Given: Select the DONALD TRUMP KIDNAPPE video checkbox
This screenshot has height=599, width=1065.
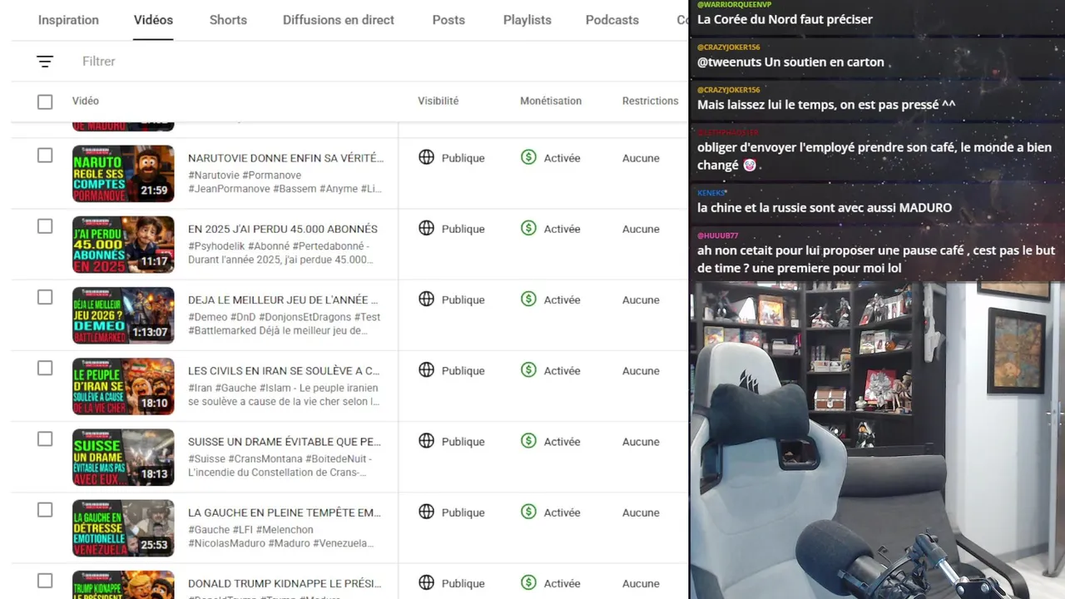Looking at the screenshot, I should pos(45,581).
